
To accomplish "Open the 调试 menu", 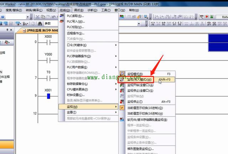I will pyautogui.click(x=79, y=10).
